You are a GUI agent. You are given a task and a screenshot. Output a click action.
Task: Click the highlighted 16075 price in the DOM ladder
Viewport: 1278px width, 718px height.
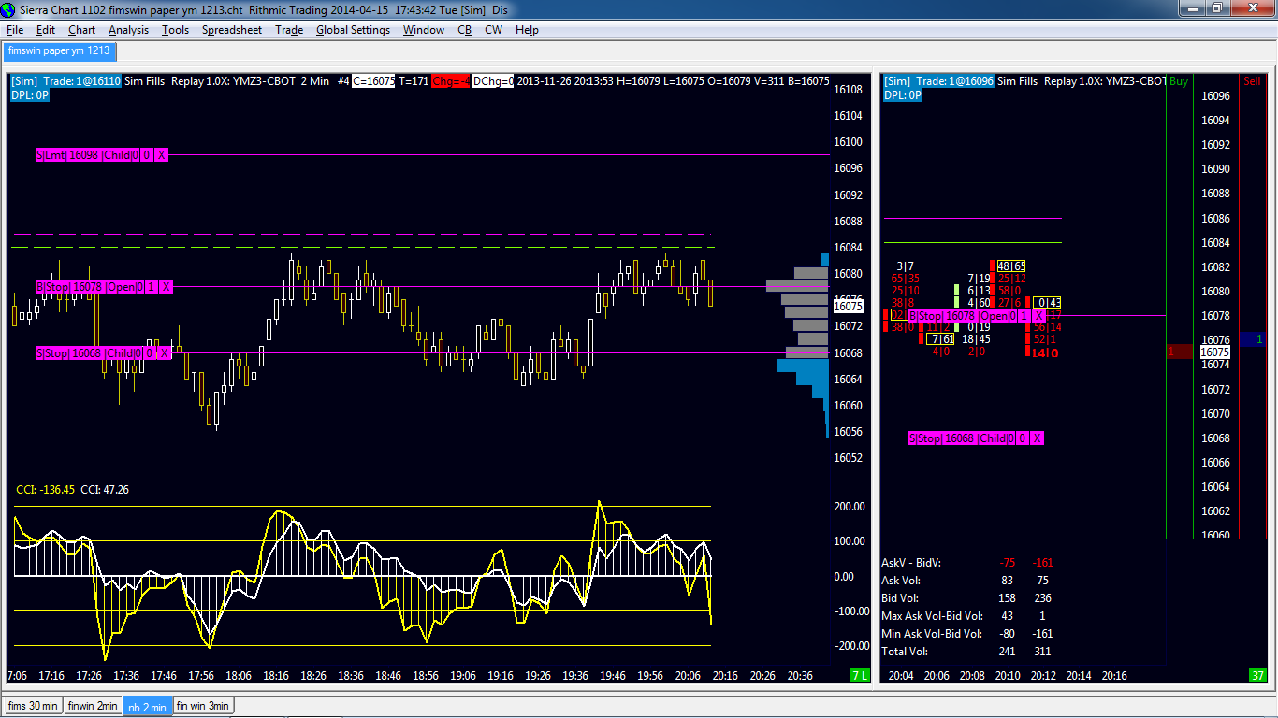point(1214,352)
